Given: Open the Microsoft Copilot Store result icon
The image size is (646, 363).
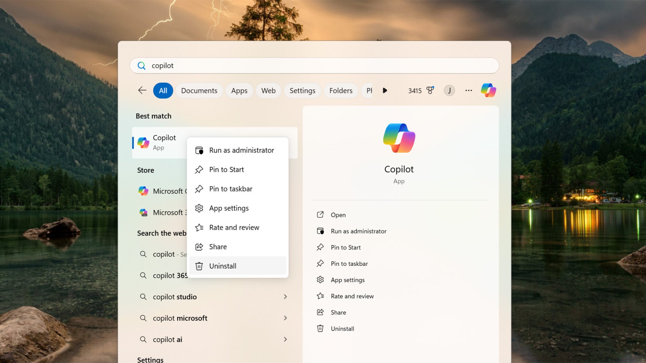Looking at the screenshot, I should coord(142,191).
